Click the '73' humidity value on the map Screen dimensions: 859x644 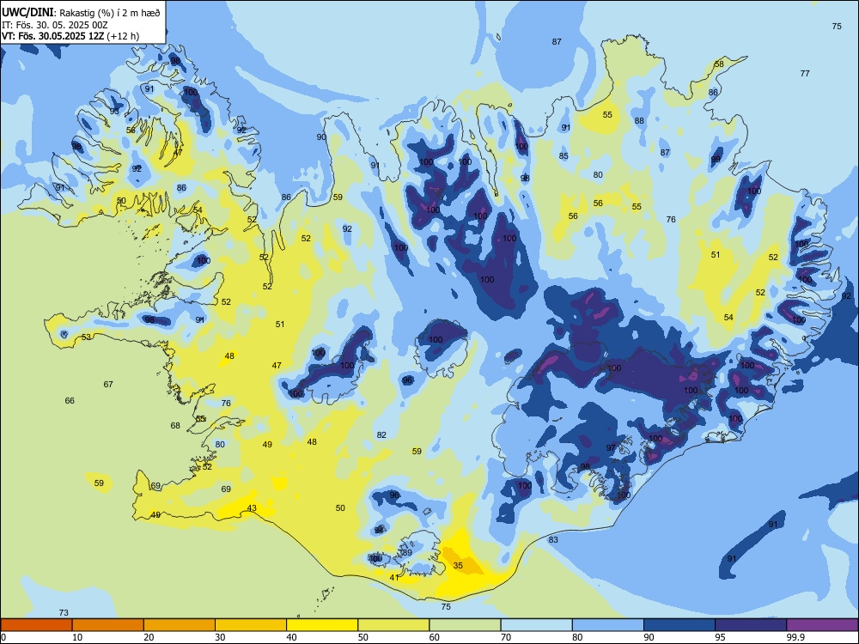[64, 613]
